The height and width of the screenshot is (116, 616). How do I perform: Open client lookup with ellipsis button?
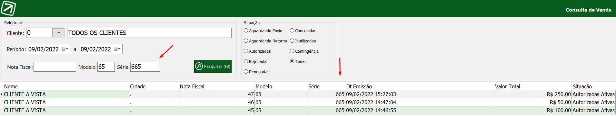coord(58,33)
